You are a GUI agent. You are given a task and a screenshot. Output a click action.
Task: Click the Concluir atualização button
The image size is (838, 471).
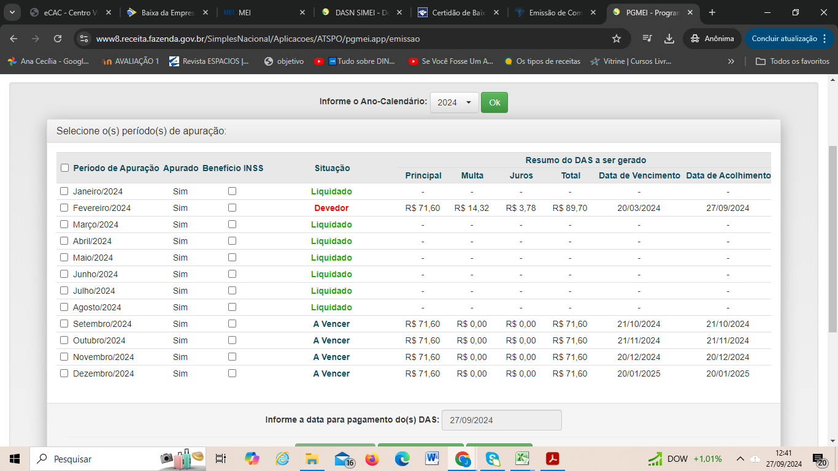[x=789, y=39]
